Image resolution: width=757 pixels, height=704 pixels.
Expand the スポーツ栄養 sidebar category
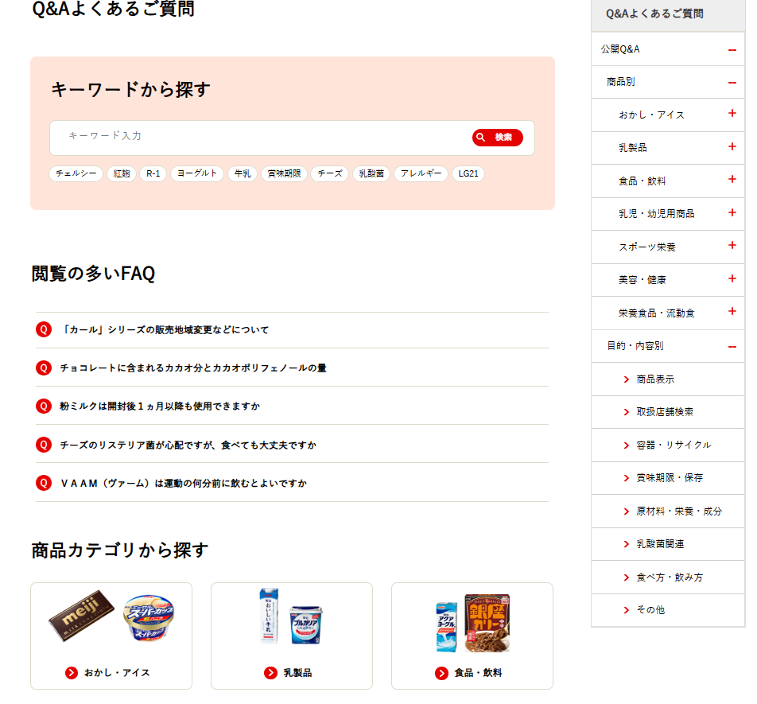732,245
